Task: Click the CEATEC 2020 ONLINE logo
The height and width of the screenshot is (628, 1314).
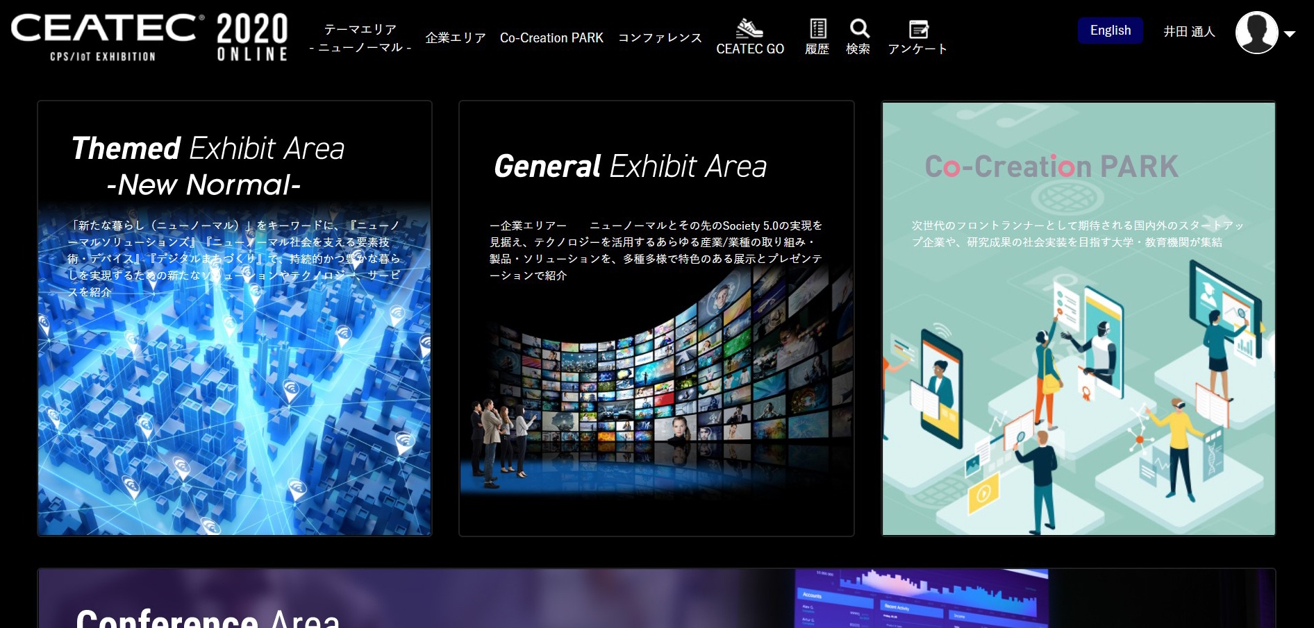Action: click(149, 37)
